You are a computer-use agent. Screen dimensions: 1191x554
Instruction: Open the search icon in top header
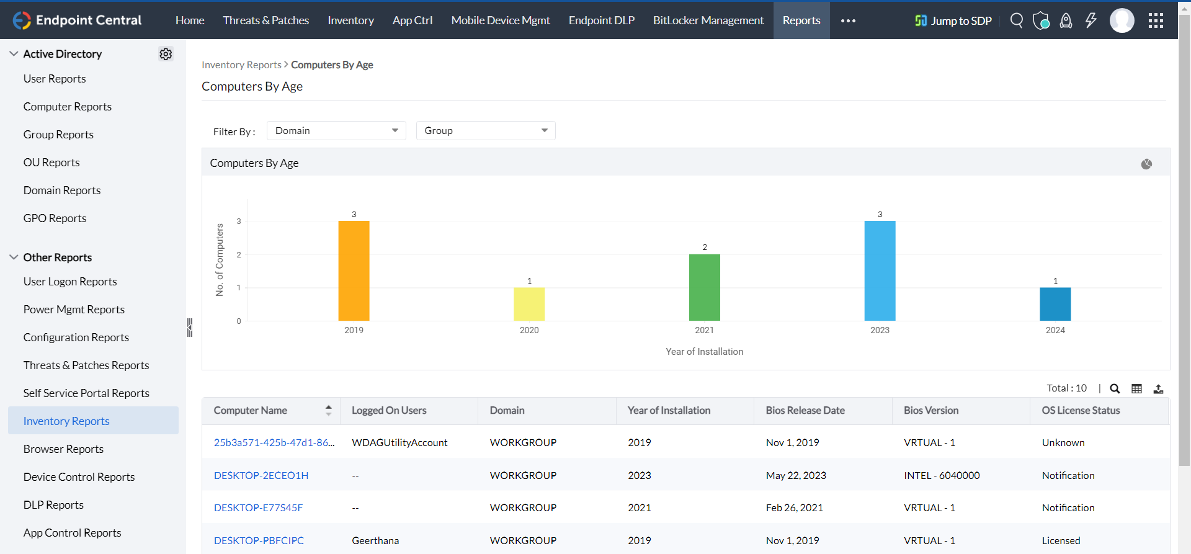1016,20
